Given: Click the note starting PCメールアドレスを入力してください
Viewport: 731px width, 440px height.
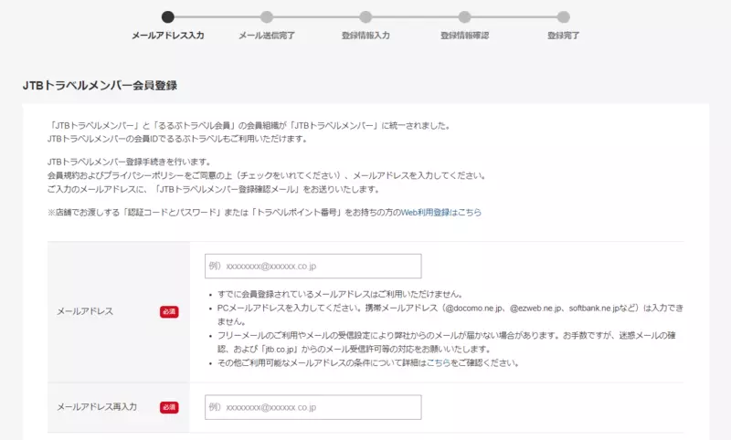Looking at the screenshot, I should click(450, 315).
